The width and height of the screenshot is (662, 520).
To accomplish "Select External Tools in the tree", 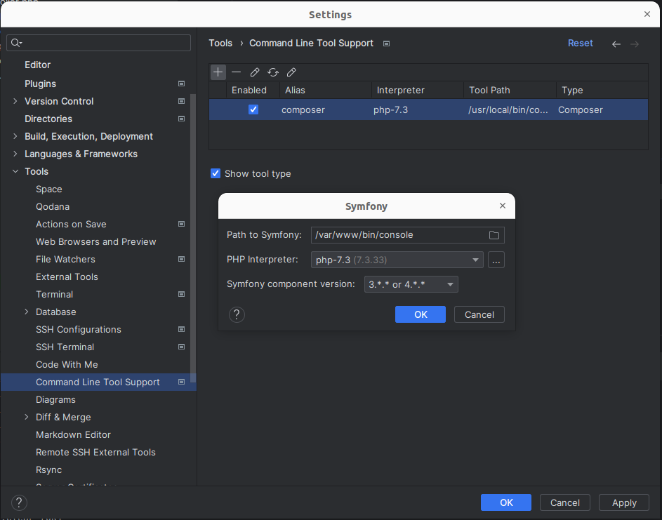I will pyautogui.click(x=67, y=277).
